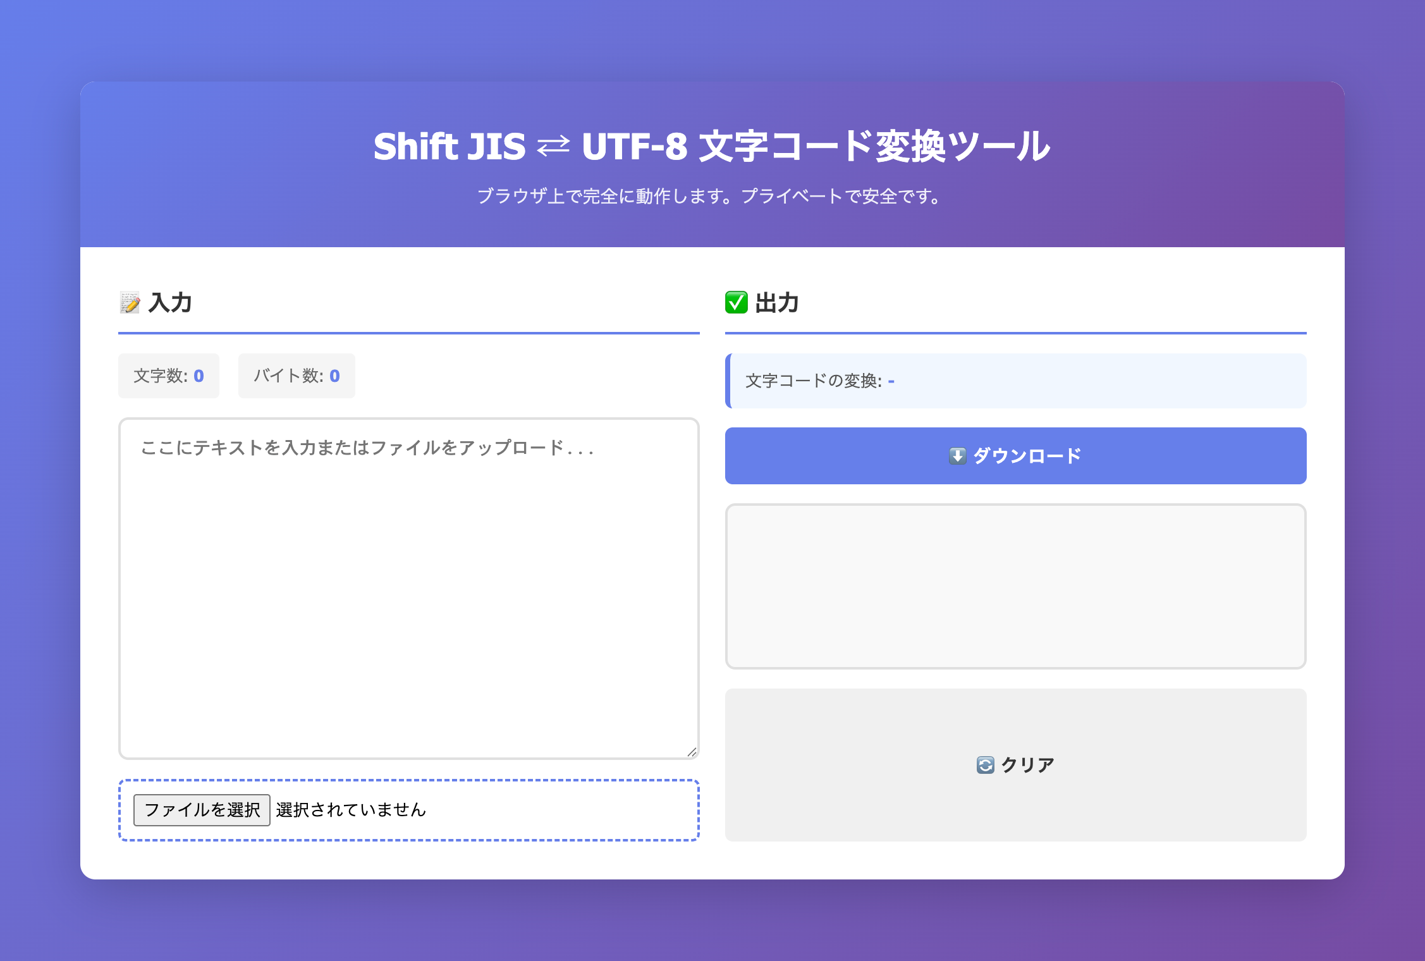Open the file picker via ファイルを選択
Image resolution: width=1425 pixels, height=961 pixels.
tap(200, 810)
